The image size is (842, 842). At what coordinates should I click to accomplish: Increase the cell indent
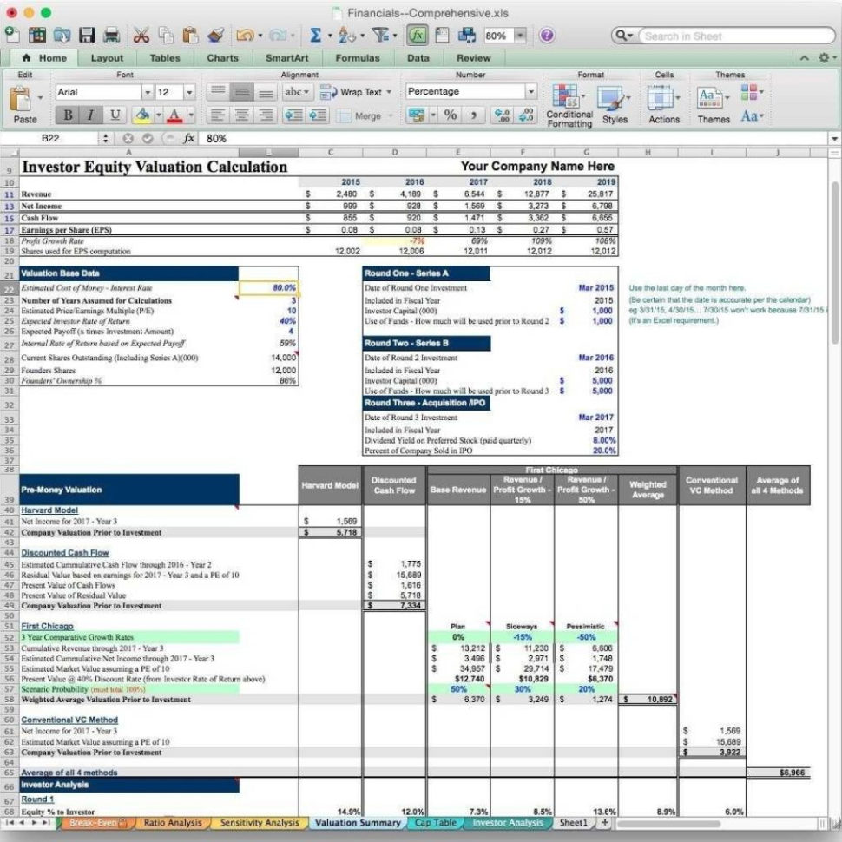pyautogui.click(x=318, y=115)
